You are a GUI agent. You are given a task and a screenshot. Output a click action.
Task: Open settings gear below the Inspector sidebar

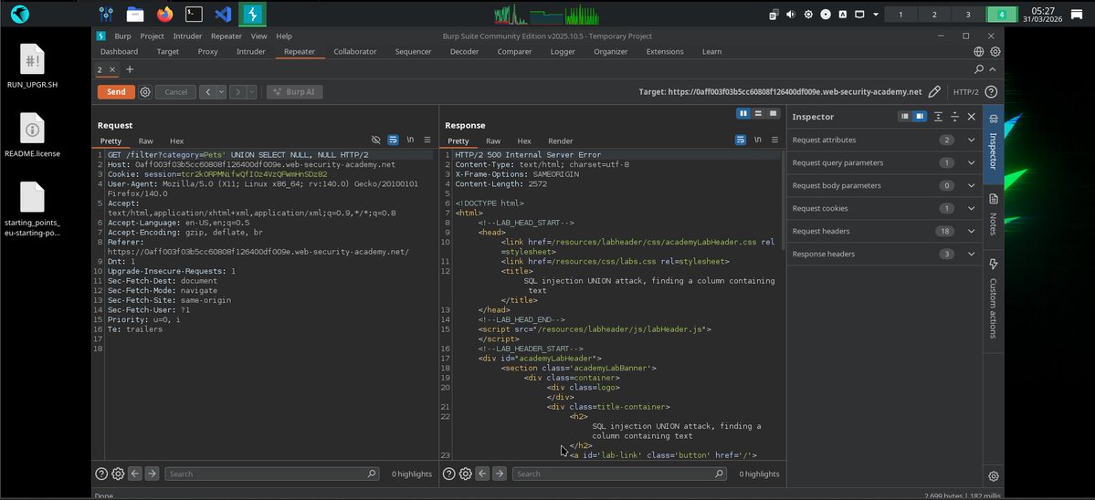coord(993,476)
